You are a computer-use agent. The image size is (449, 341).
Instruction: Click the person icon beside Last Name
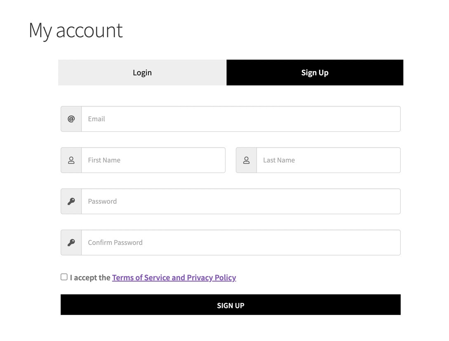(x=246, y=160)
